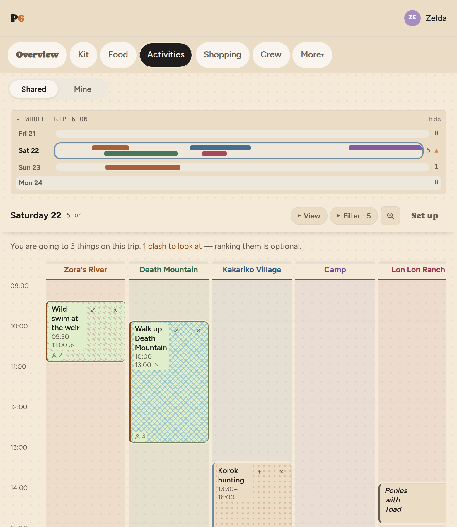Image resolution: width=457 pixels, height=527 pixels.
Task: Confirm attending Wild swim at the weir
Action: 93,310
